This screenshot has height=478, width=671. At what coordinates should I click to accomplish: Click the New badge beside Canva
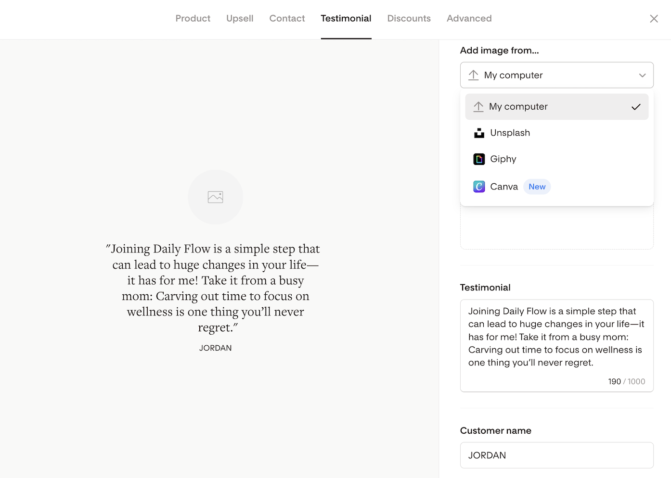click(537, 187)
